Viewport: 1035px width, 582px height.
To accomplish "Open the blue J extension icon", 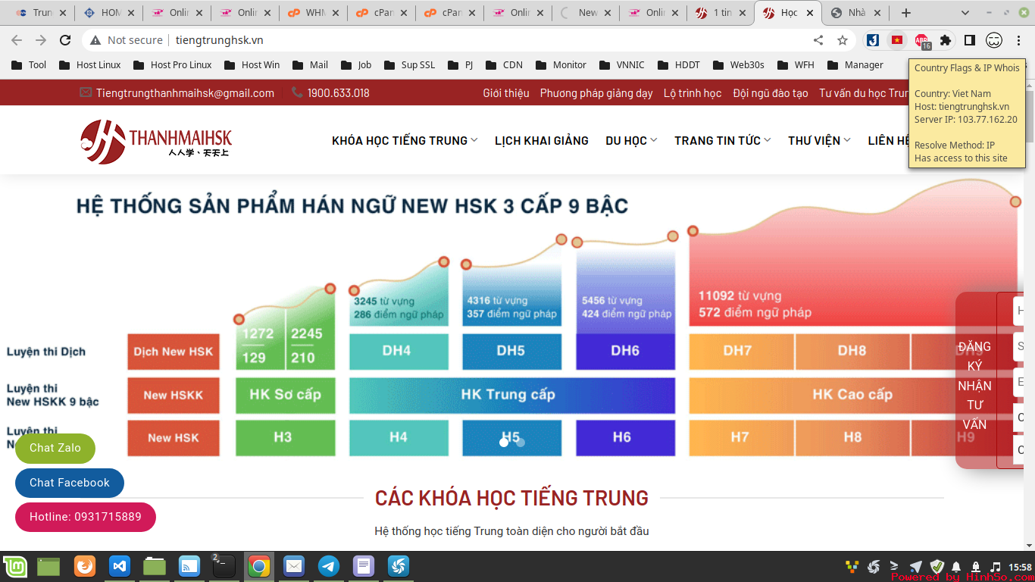I will click(873, 40).
